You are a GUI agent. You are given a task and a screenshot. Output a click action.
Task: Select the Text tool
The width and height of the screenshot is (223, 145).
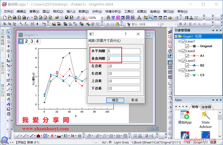point(9,75)
